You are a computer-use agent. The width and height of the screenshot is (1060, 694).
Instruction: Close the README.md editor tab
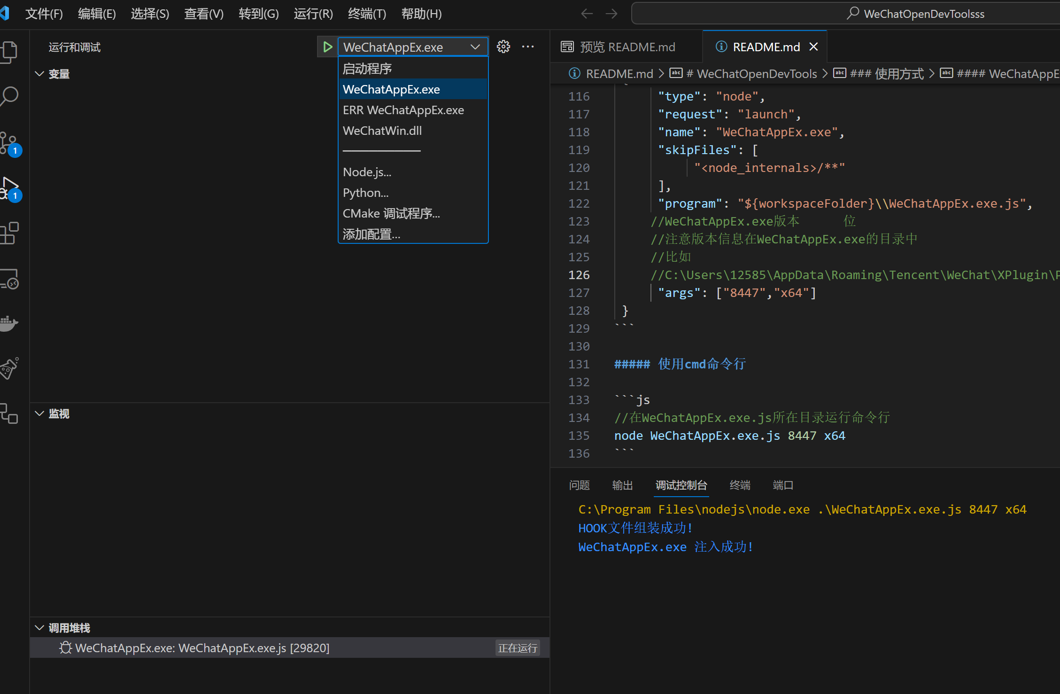pos(813,47)
